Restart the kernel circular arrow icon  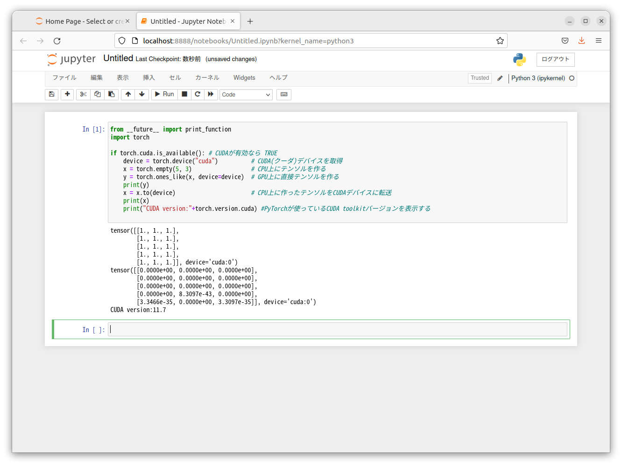pyautogui.click(x=198, y=94)
